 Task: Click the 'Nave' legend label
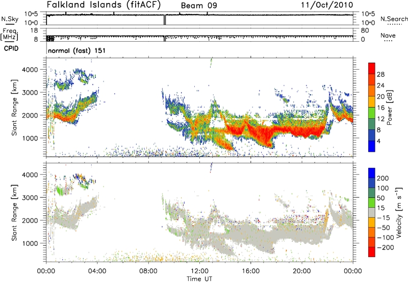pyautogui.click(x=388, y=35)
